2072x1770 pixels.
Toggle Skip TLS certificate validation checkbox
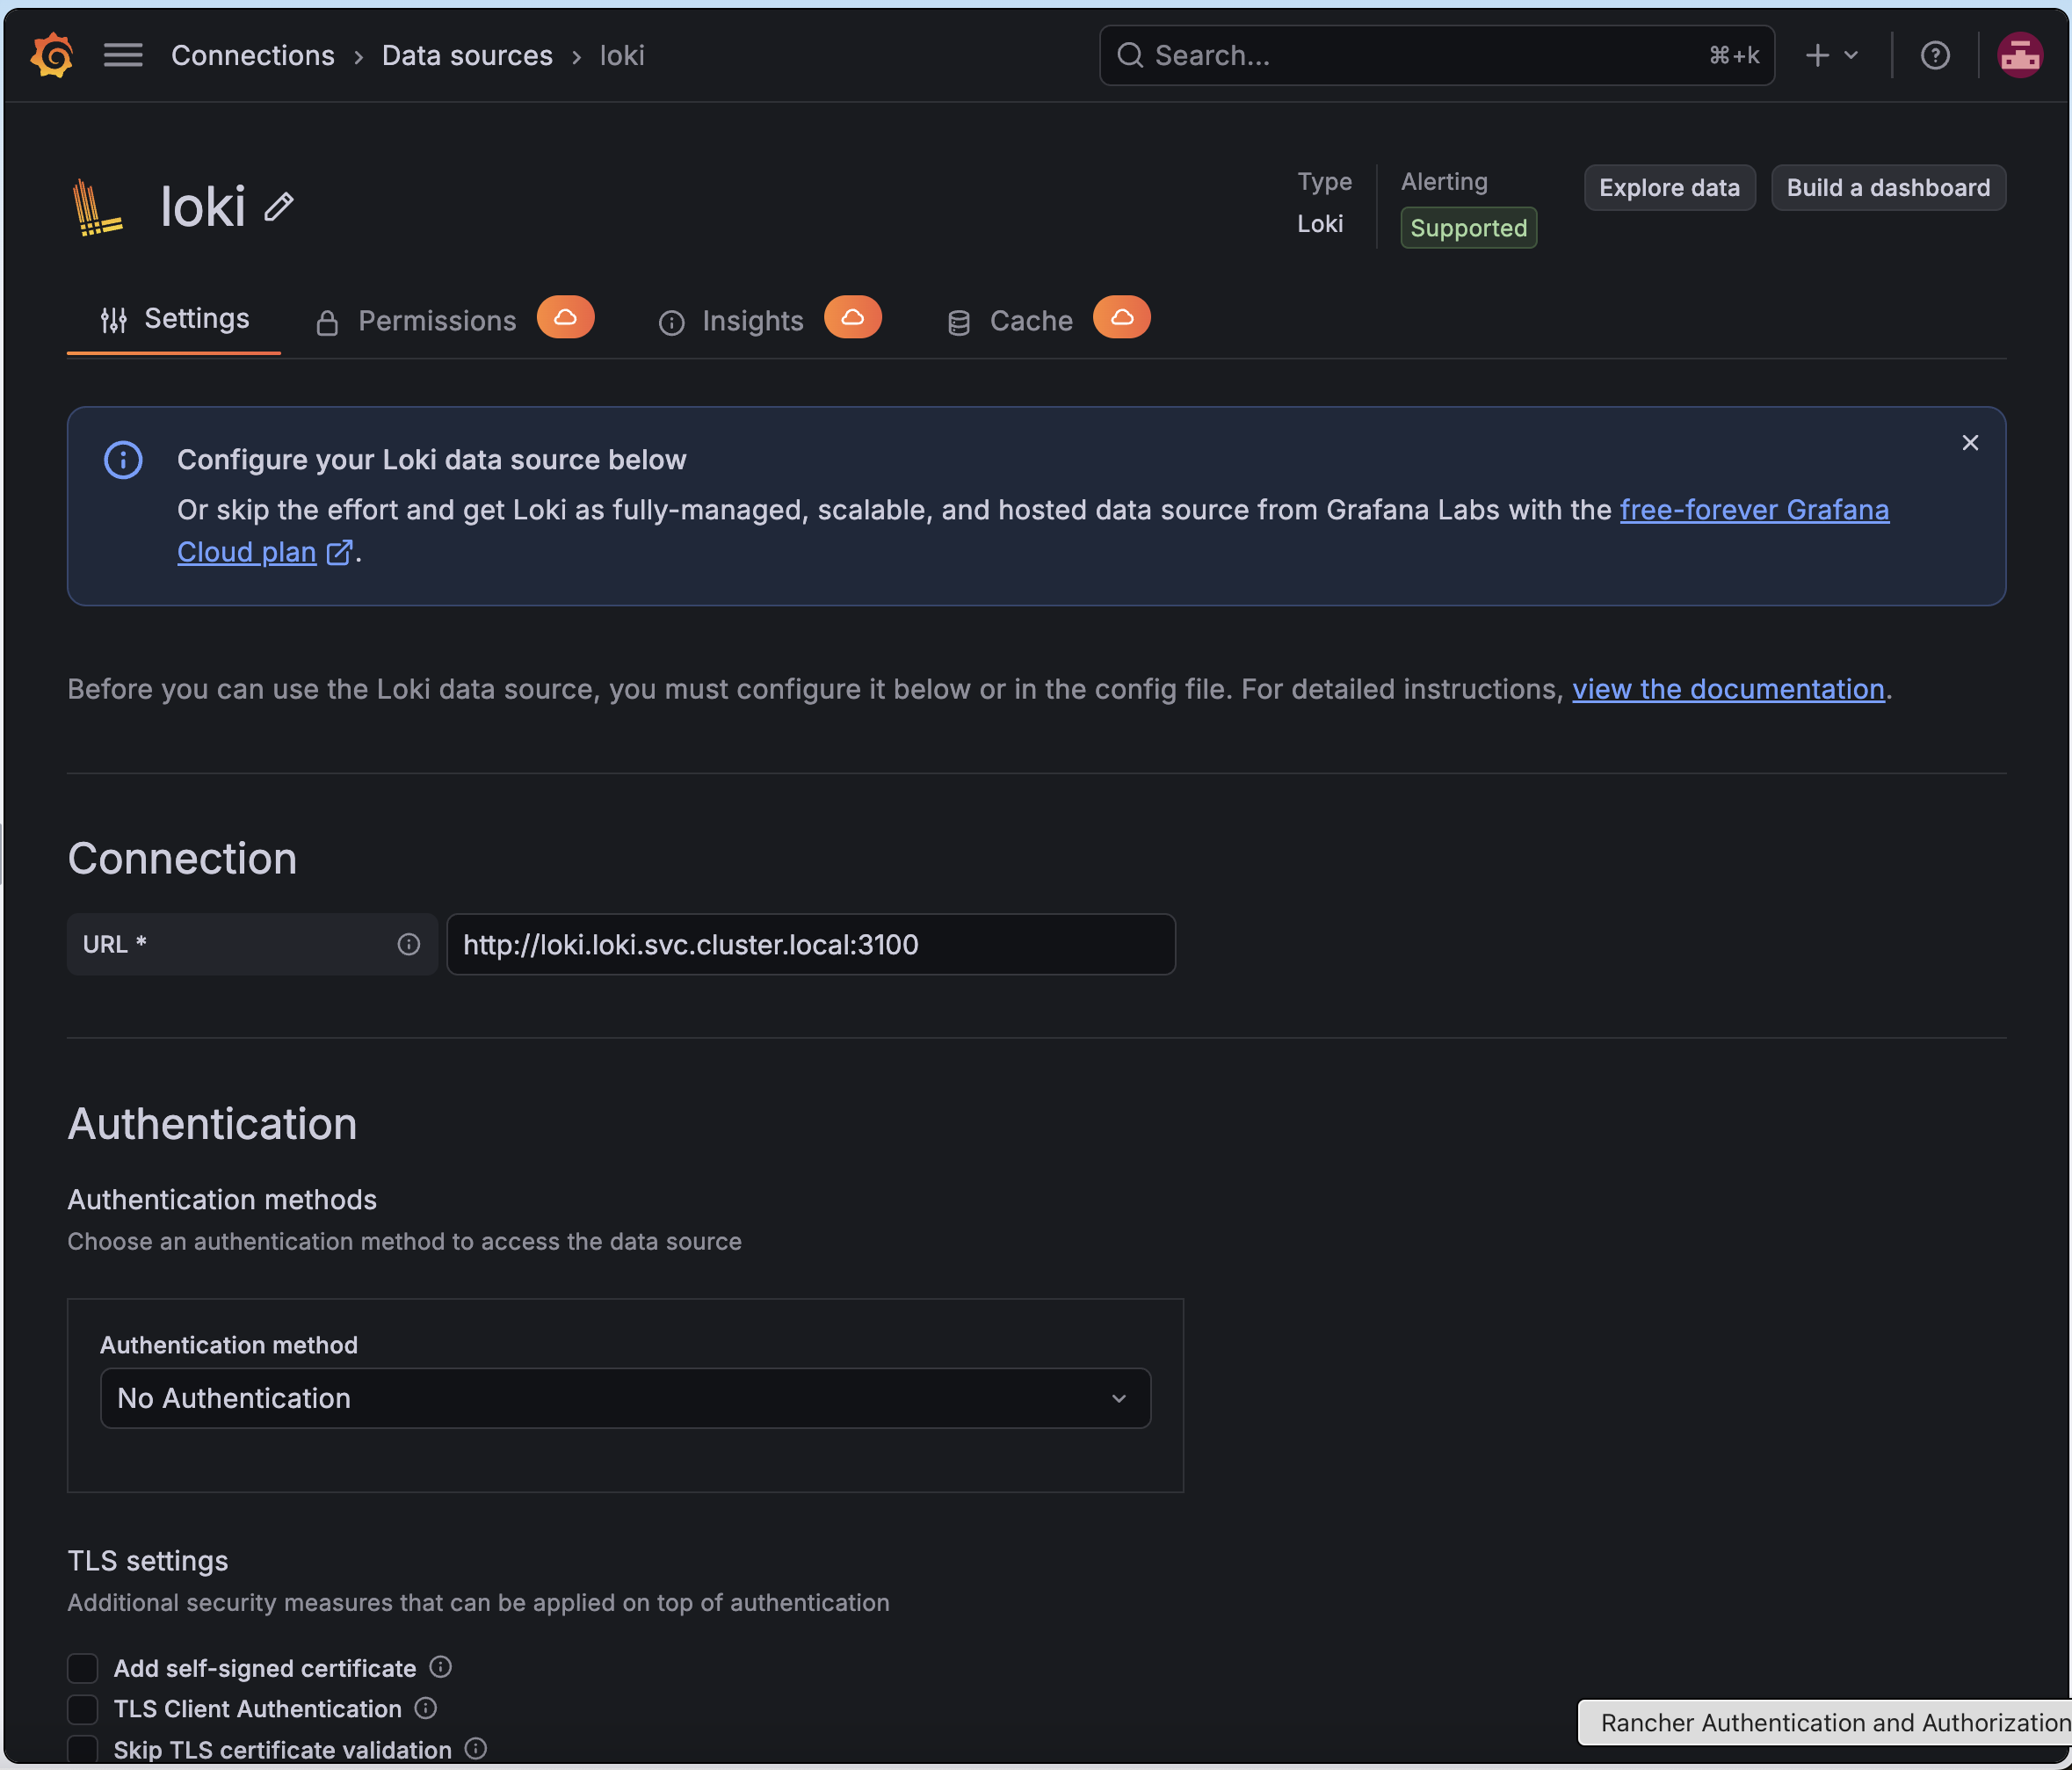[x=82, y=1750]
